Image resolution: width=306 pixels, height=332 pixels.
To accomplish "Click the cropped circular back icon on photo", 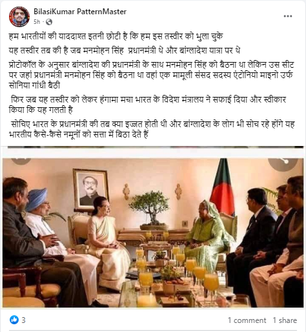I will [21, 161].
